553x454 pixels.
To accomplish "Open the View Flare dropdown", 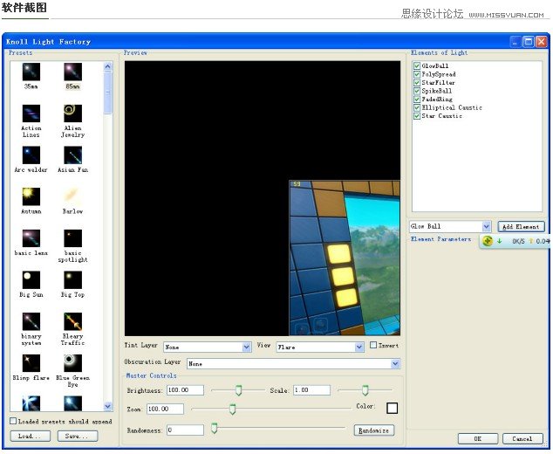I will (320, 347).
